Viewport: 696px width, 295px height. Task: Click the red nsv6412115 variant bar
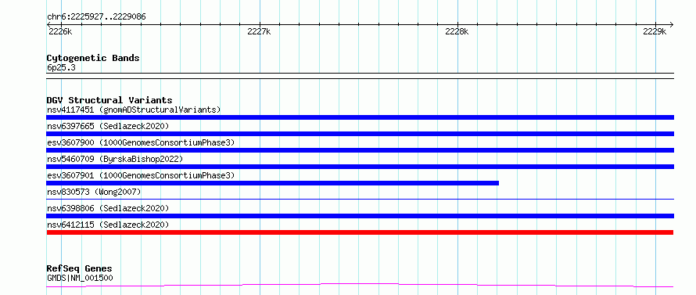coord(360,232)
